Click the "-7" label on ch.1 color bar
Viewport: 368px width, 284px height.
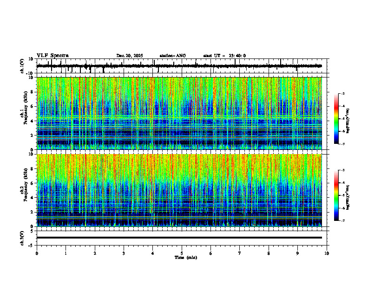point(343,144)
